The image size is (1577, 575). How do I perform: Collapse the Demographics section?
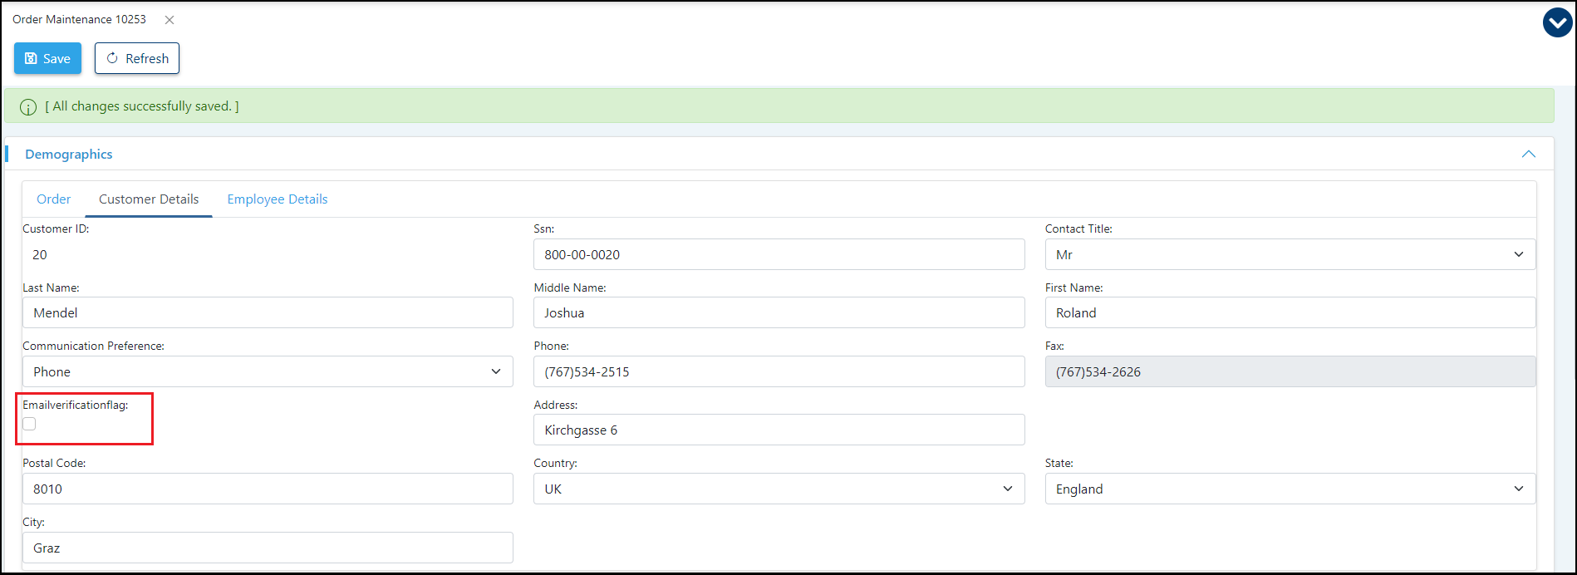pos(1528,155)
